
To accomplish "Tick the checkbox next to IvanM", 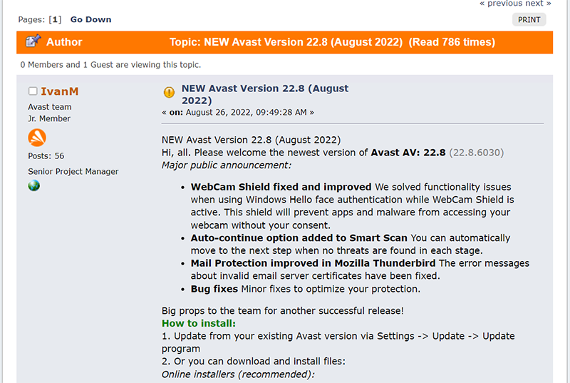I will point(33,91).
